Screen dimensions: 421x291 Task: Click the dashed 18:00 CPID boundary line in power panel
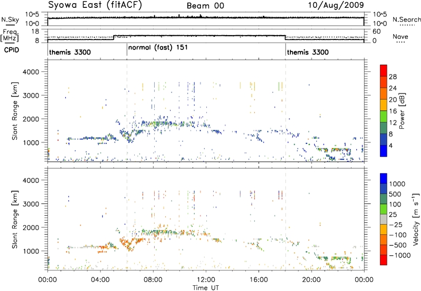(x=286, y=111)
